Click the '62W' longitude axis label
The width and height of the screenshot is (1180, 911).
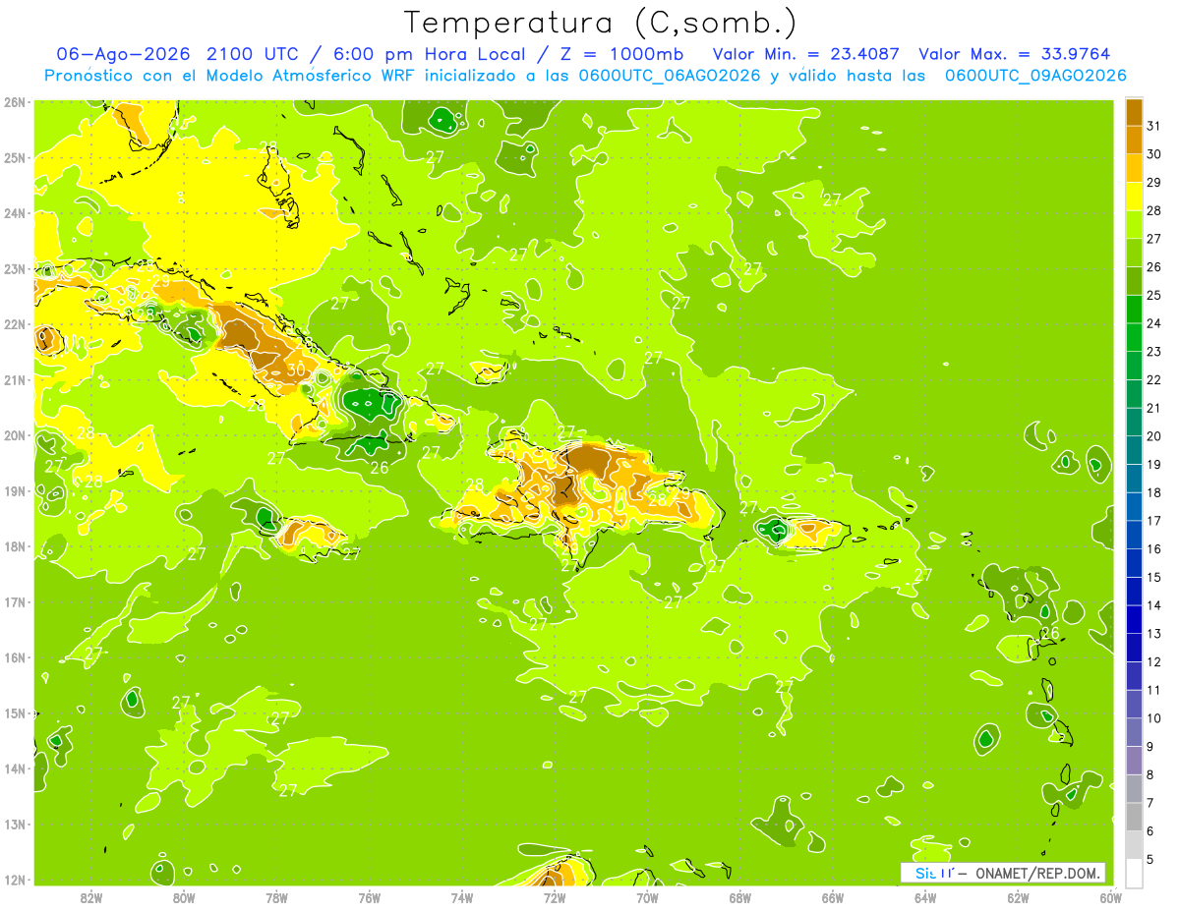1018,897
